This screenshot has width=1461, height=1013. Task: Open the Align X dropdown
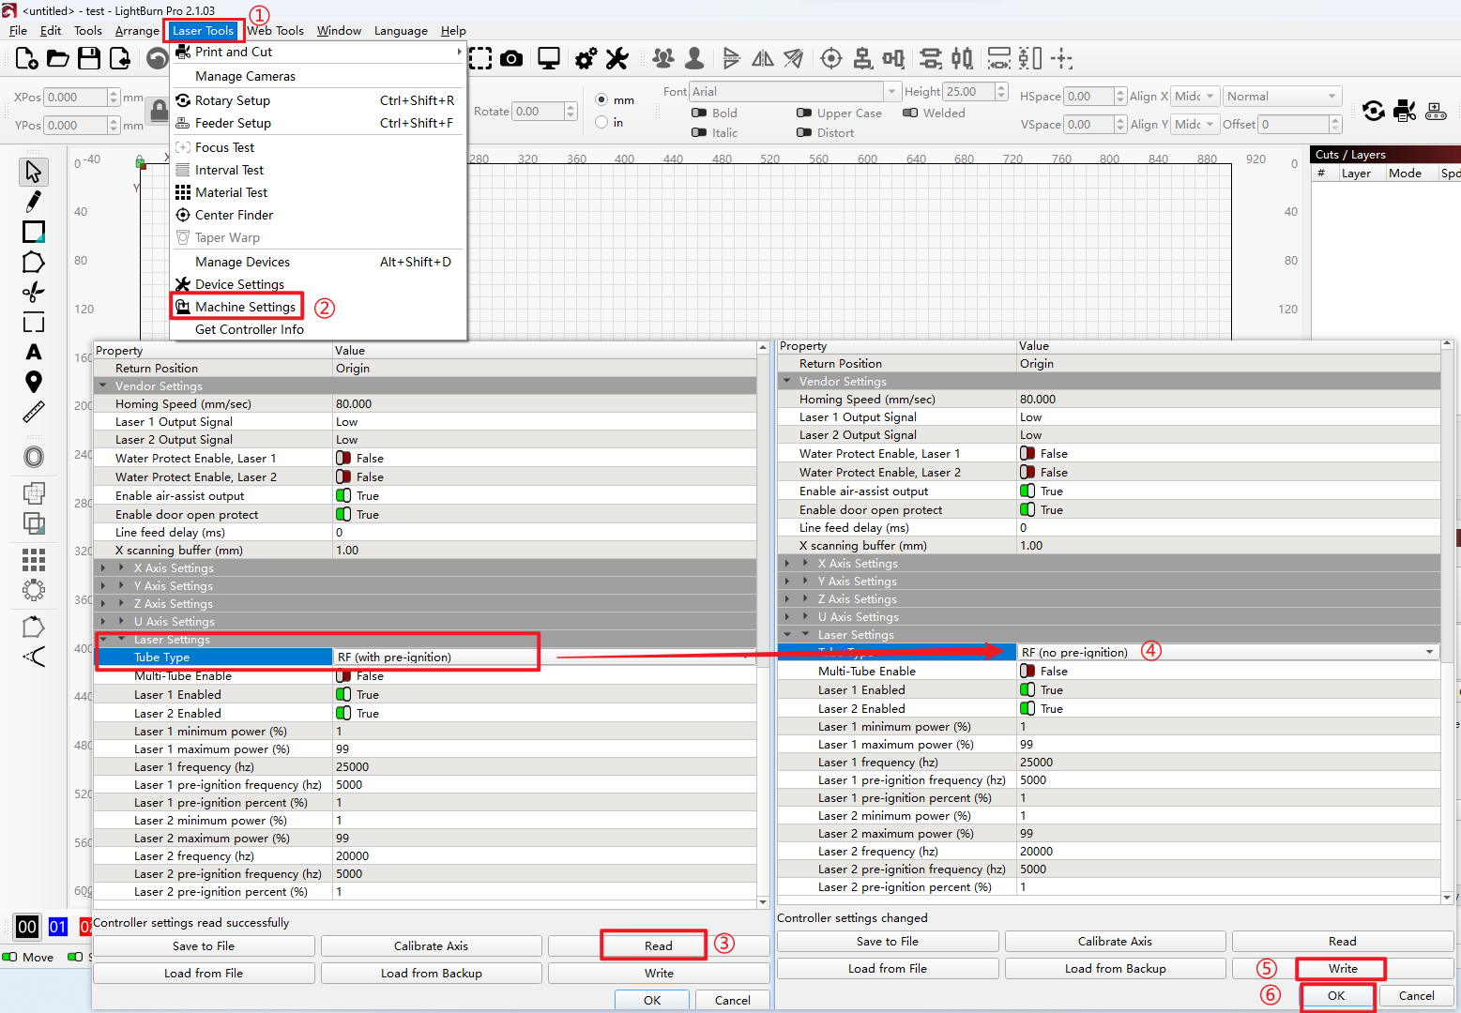(x=1195, y=96)
